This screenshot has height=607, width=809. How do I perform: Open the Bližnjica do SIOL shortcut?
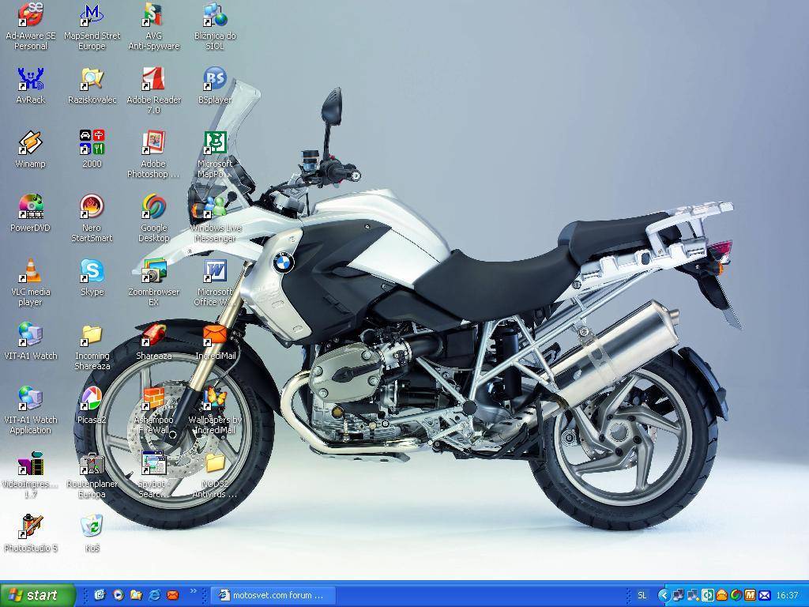pos(215,26)
